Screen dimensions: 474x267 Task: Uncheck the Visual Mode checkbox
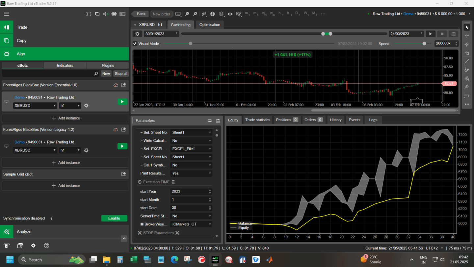tap(135, 44)
